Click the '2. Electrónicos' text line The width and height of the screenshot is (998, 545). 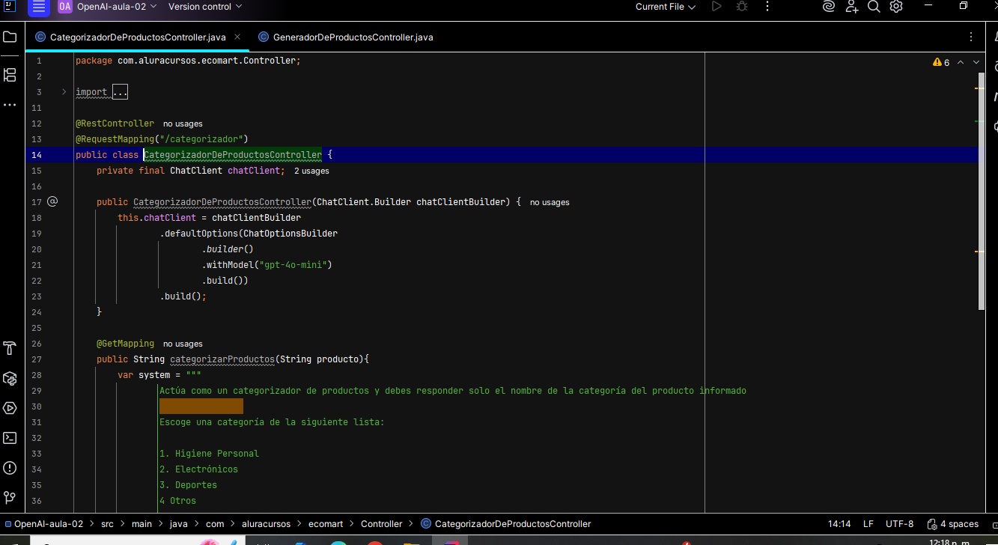click(x=198, y=469)
